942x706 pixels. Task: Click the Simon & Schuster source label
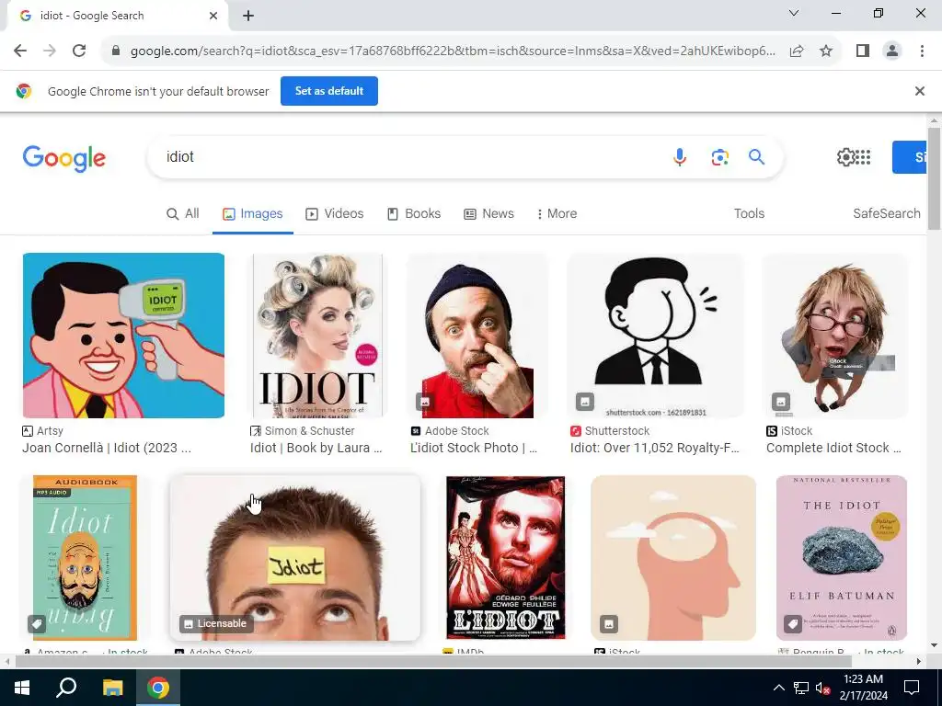pos(302,431)
